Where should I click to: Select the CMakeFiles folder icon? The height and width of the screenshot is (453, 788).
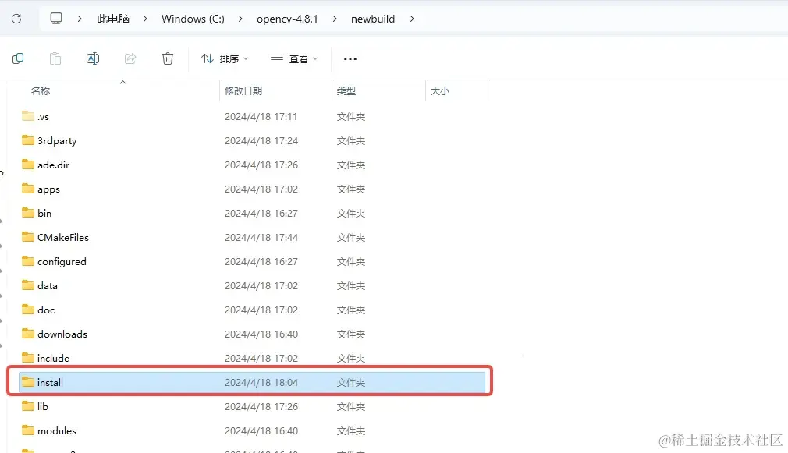point(28,236)
